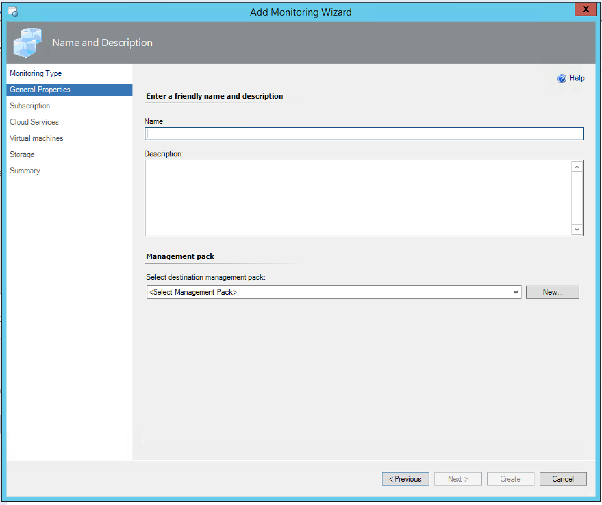Click the cloud cubes icon in header
The image size is (602, 505).
(x=27, y=43)
